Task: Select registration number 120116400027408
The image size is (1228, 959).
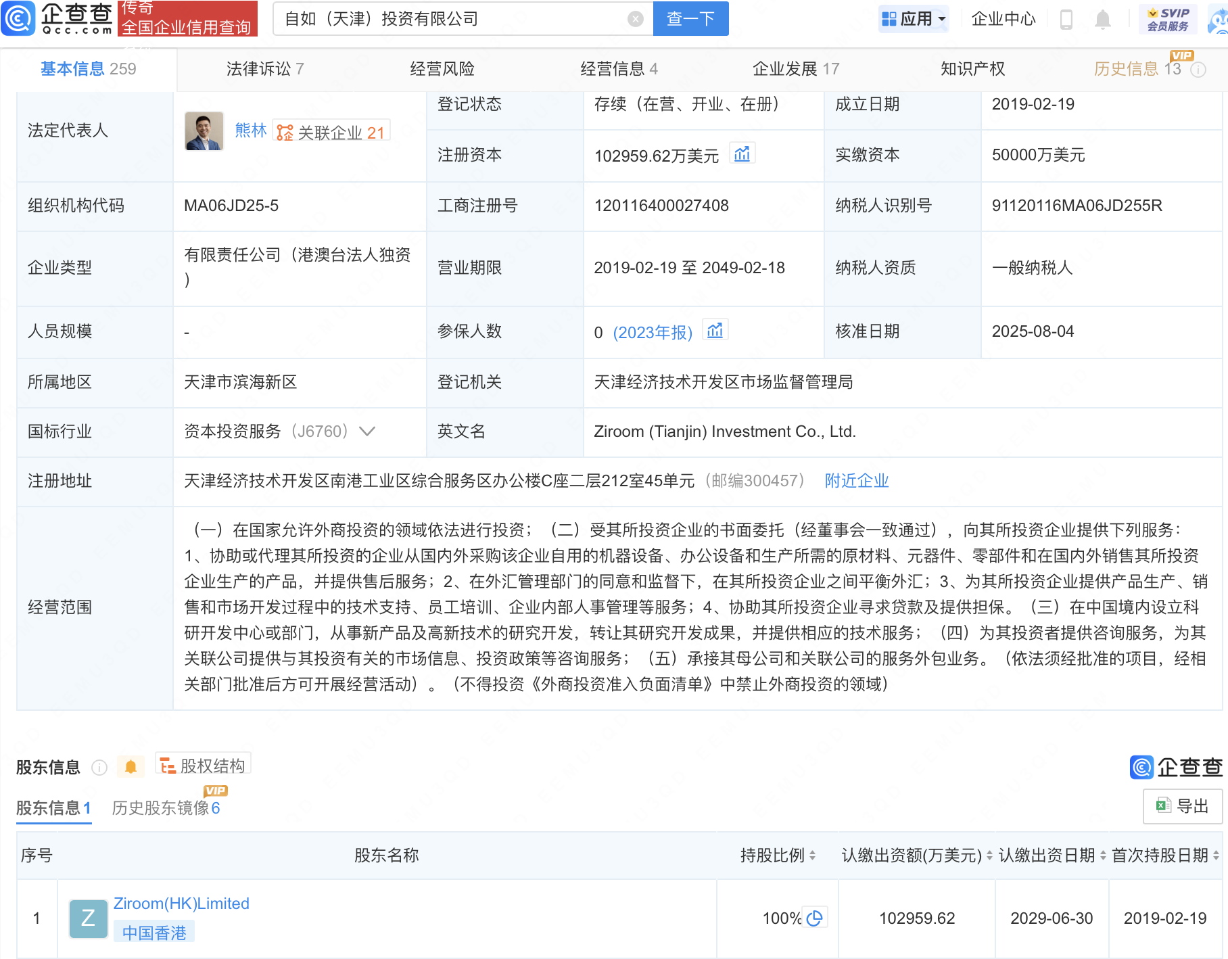Action: (x=661, y=206)
